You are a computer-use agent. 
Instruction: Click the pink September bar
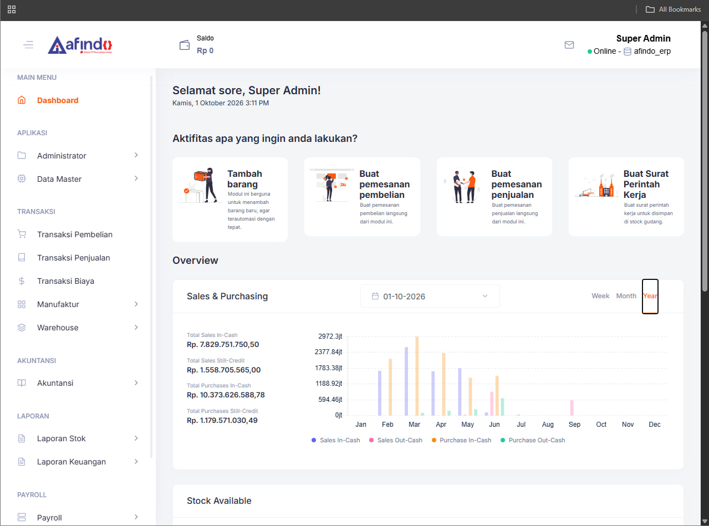(572, 408)
